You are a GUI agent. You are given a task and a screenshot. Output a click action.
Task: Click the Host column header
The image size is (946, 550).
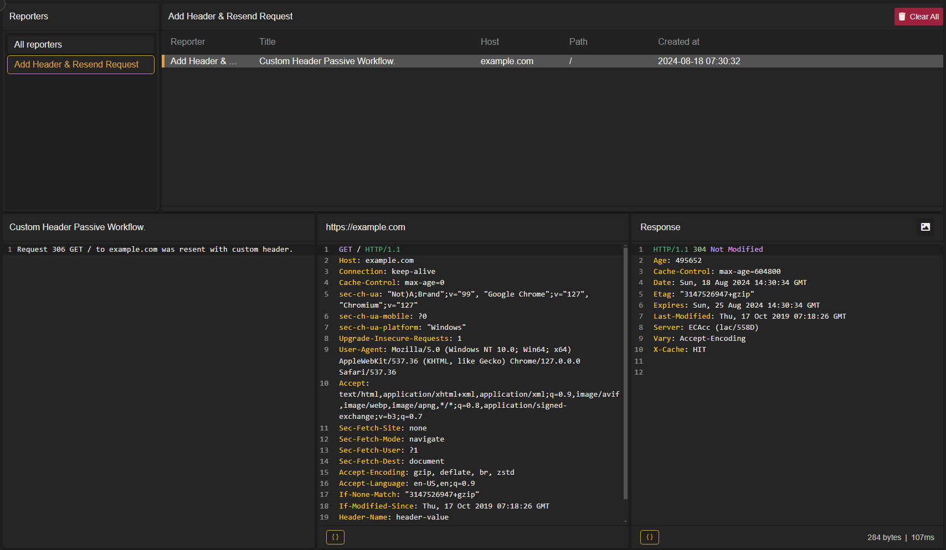point(490,41)
